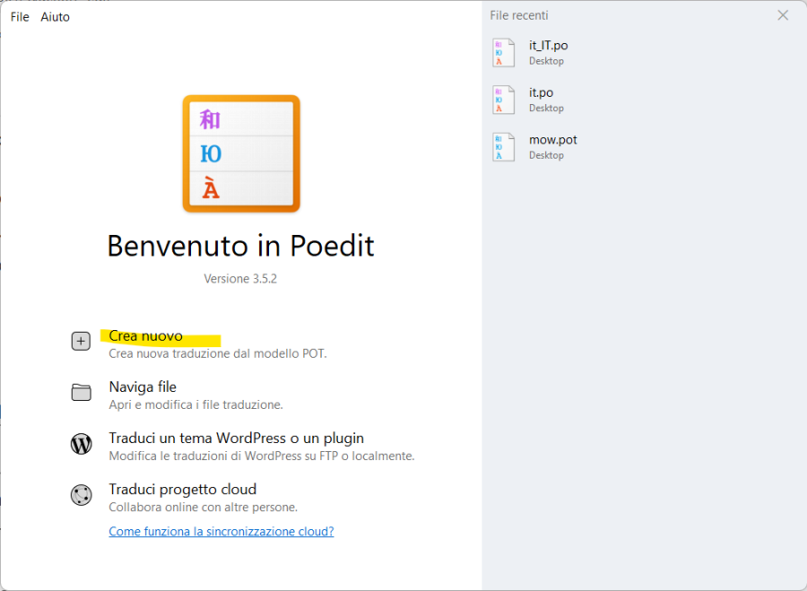The image size is (807, 591).
Task: Select 'Traduci un tema WordPress o un plugin'
Action: (236, 439)
